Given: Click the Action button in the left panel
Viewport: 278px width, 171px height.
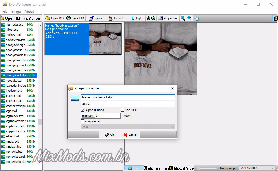Looking at the screenshot, I should (x=32, y=18).
